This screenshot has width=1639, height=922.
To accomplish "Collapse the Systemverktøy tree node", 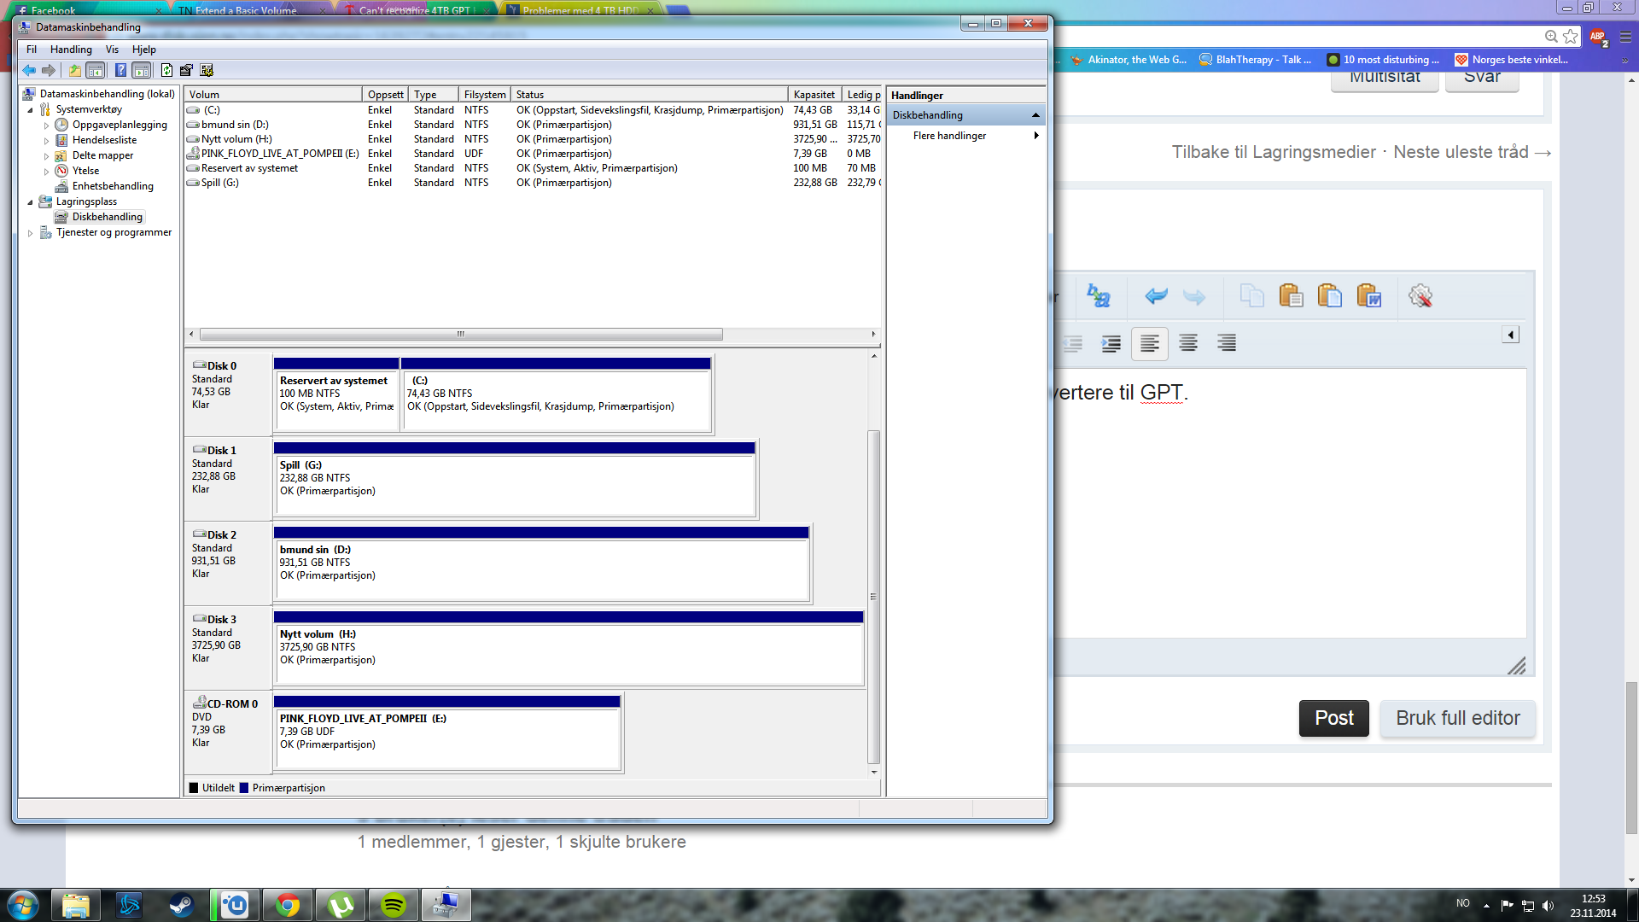I will (x=30, y=109).
